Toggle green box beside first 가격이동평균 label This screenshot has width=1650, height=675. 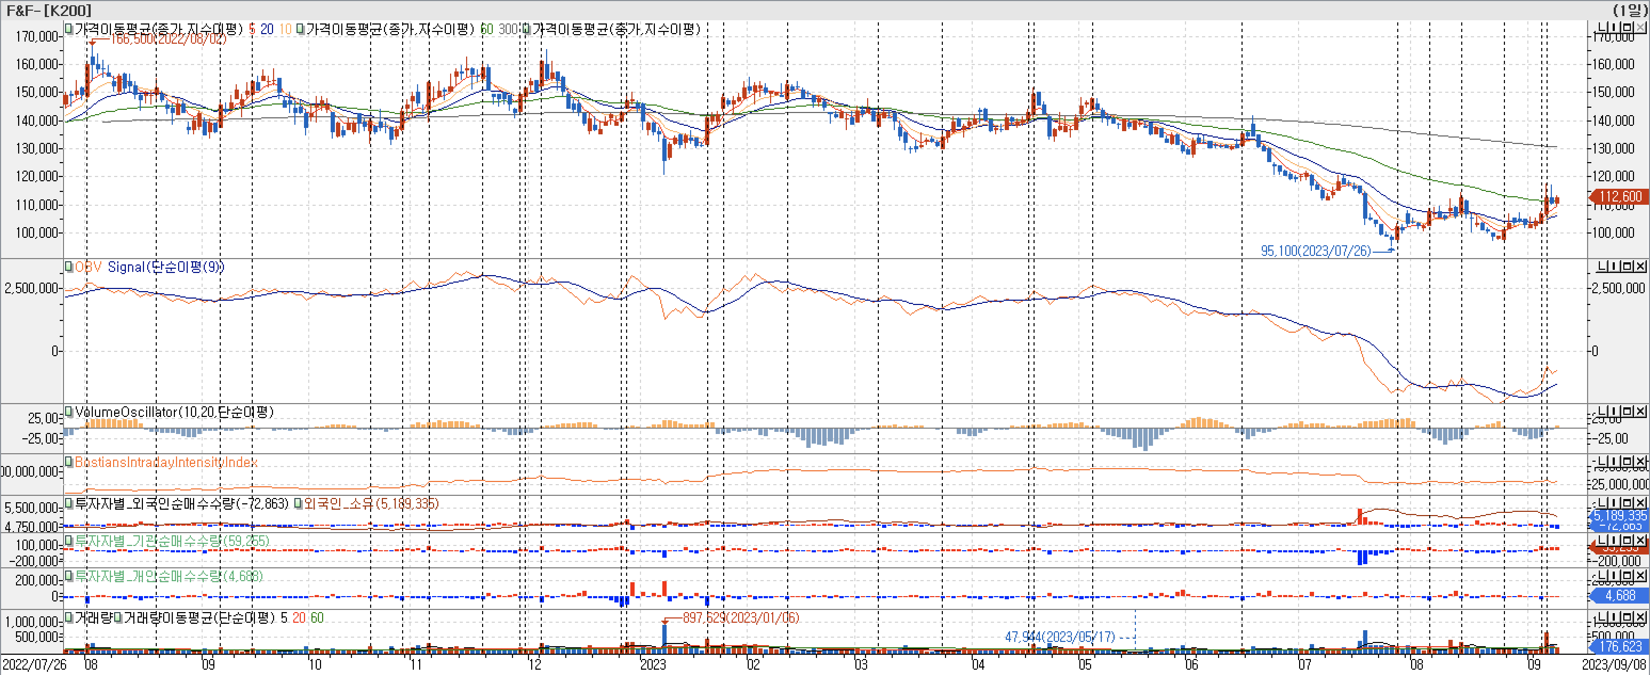click(69, 28)
